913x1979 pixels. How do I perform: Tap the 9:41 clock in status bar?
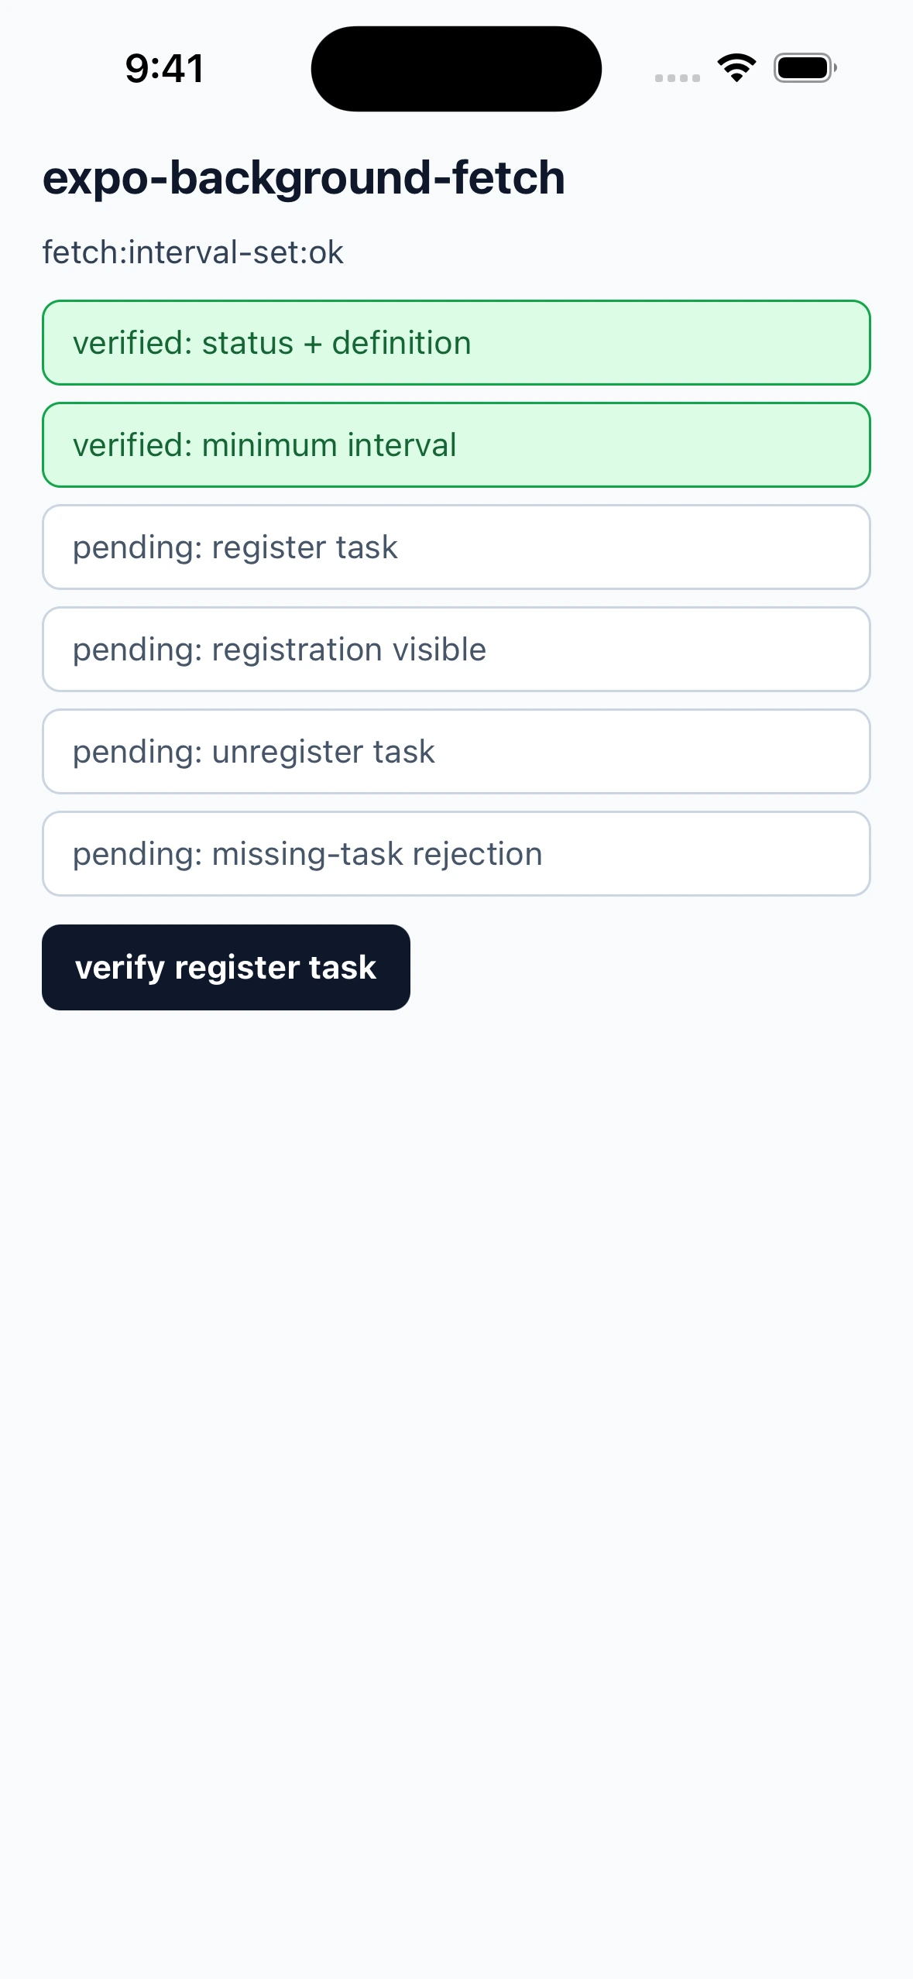tap(165, 68)
